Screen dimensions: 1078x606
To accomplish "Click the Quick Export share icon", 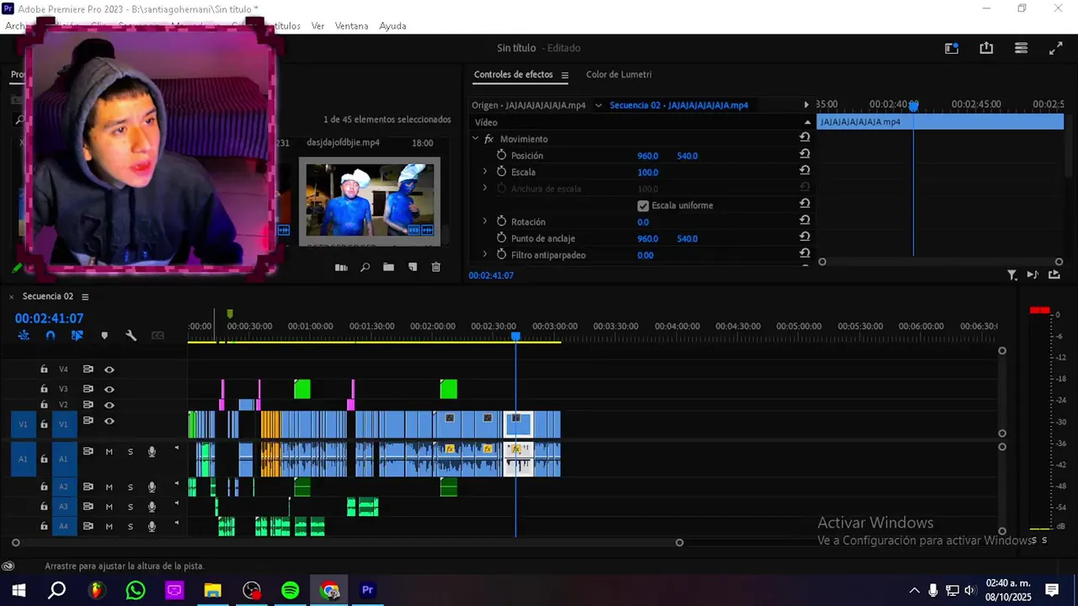I will 986,48.
